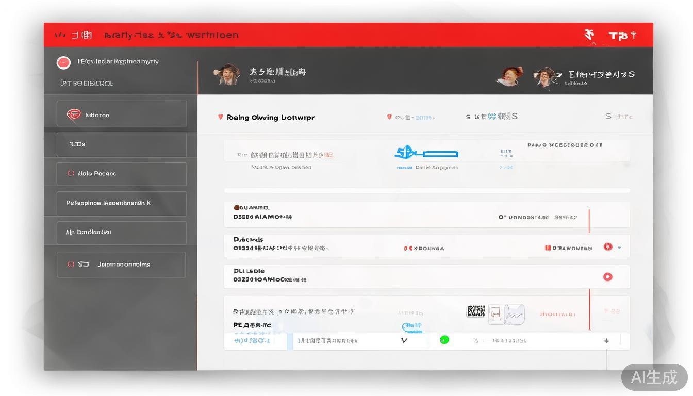The image size is (693, 396).
Task: Click the red round logo in sidebar header
Action: 63,62
